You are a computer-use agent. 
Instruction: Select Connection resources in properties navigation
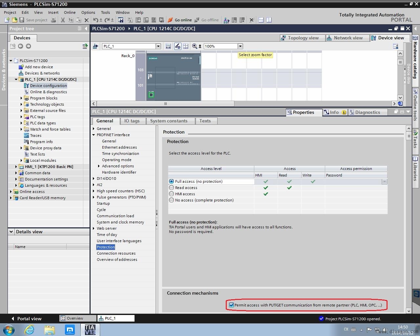(116, 253)
